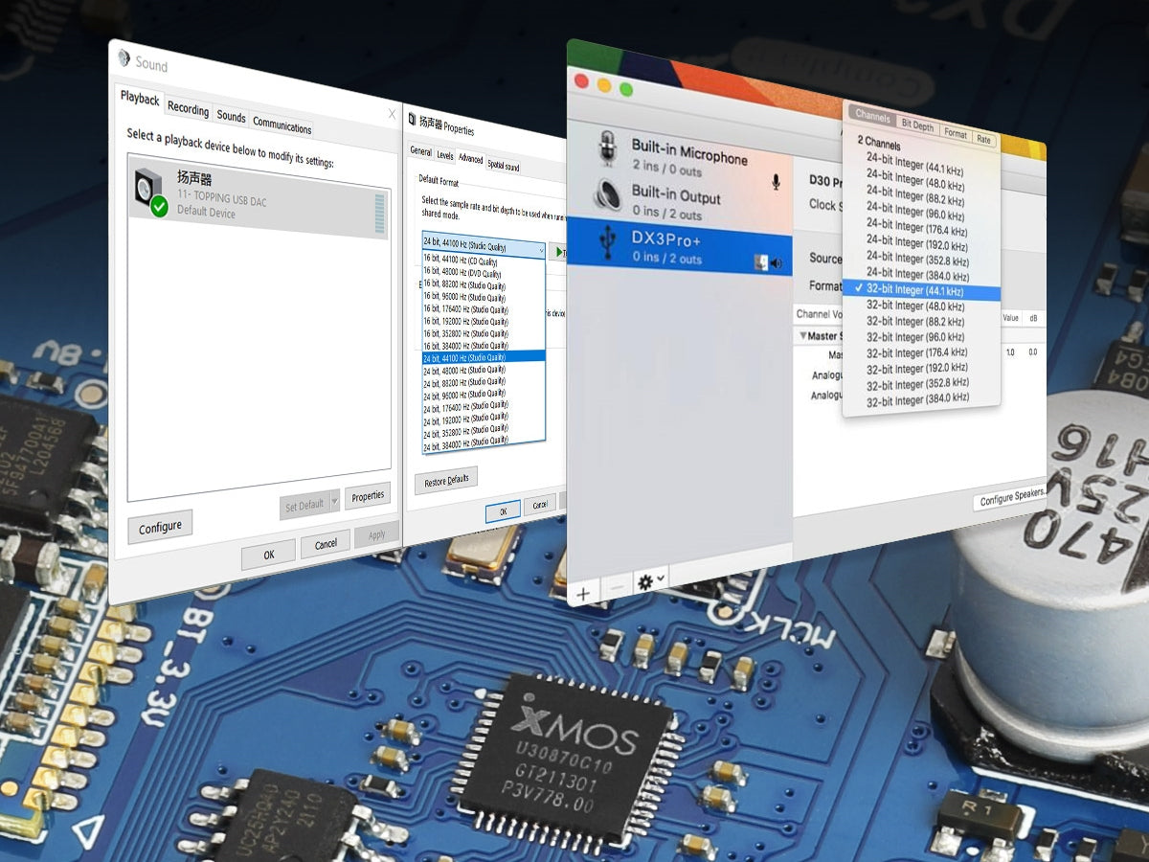Screen dimensions: 1149x862
Task: Minimize Audio Devices with the yellow button
Action: pyautogui.click(x=603, y=86)
